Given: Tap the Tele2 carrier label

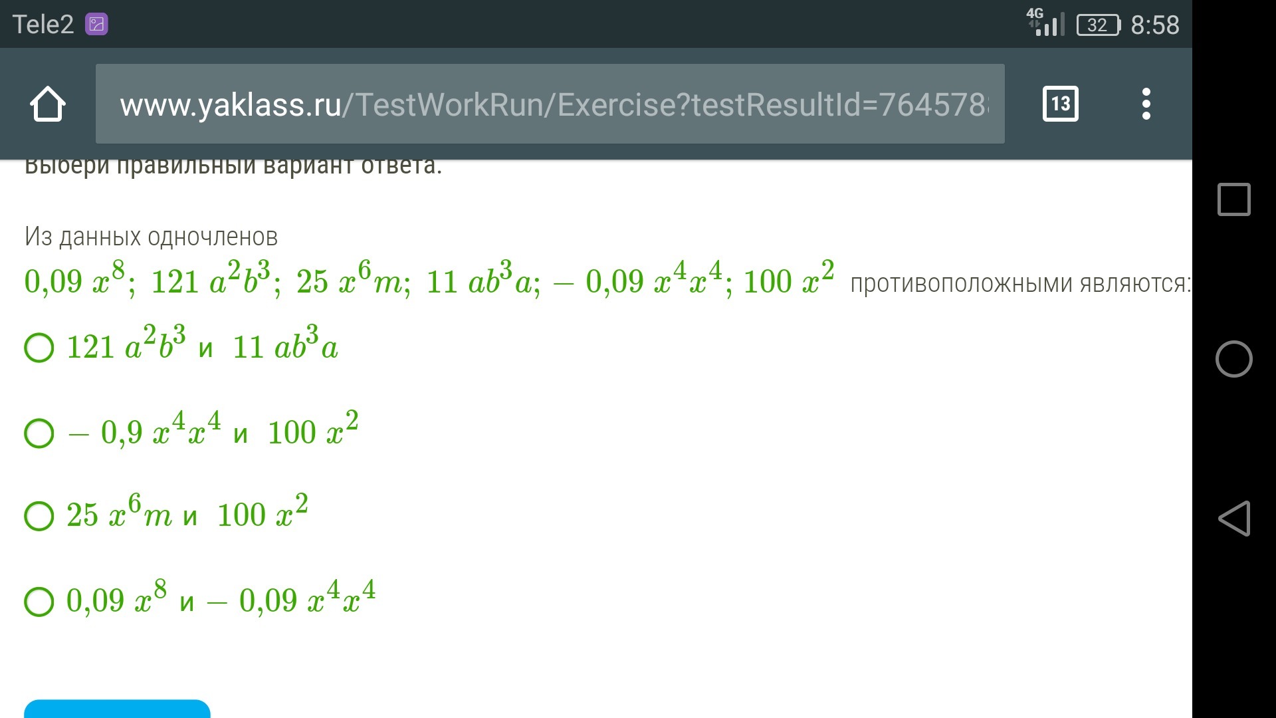Looking at the screenshot, I should point(43,25).
